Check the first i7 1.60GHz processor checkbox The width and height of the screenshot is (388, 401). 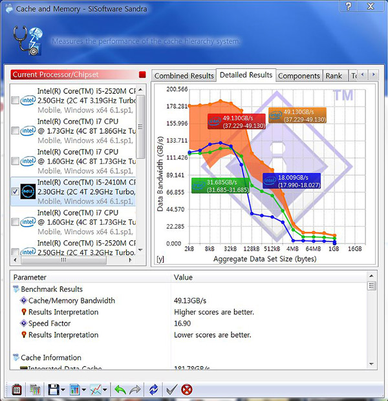click(15, 161)
